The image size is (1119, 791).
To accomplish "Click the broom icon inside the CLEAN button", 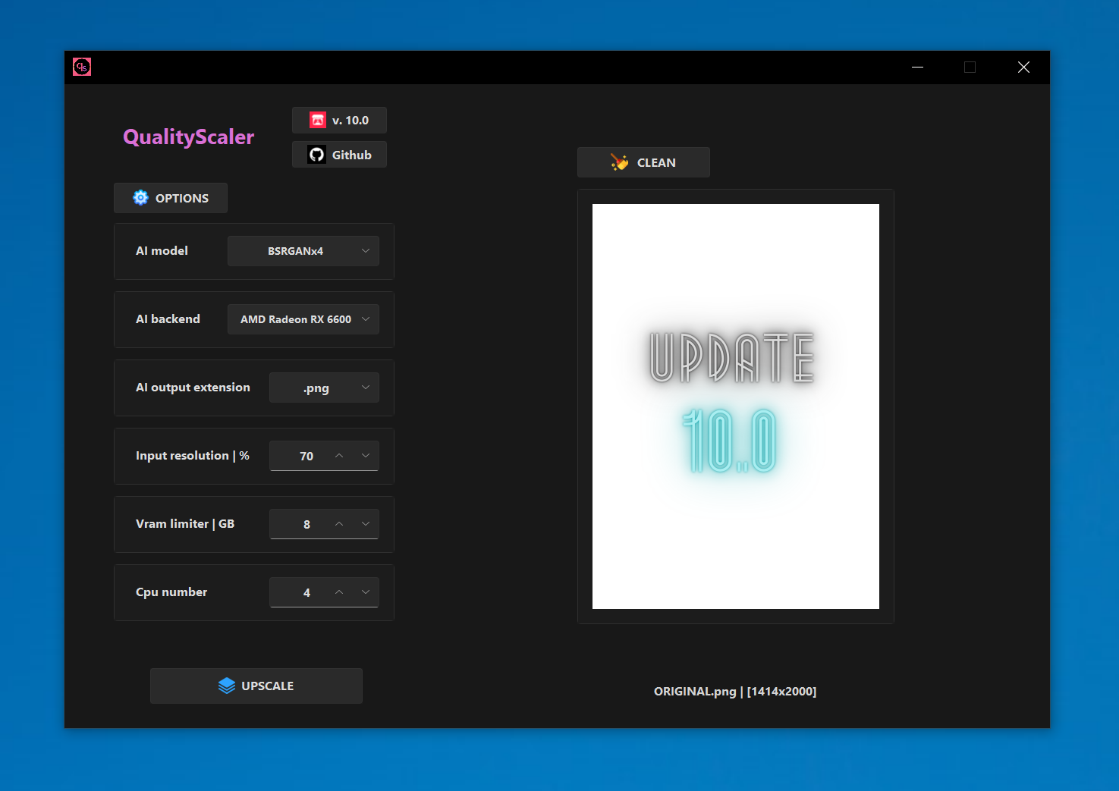I will [x=618, y=162].
